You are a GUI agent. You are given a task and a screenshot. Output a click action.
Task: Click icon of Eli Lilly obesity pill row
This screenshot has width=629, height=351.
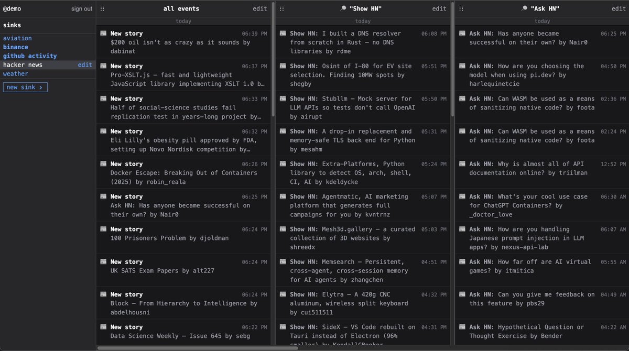pyautogui.click(x=103, y=131)
